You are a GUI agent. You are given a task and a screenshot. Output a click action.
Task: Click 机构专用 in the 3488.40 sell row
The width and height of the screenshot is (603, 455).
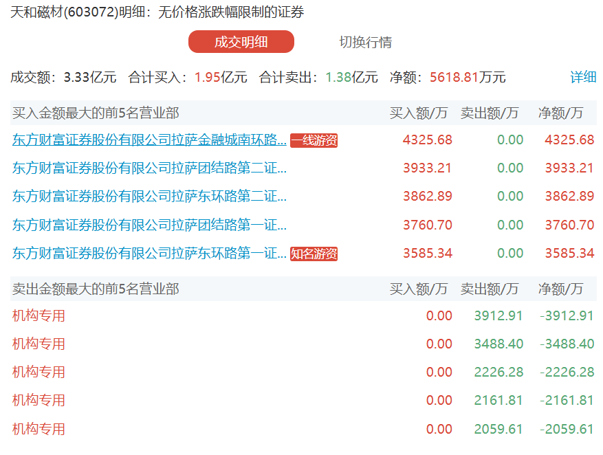[39, 344]
